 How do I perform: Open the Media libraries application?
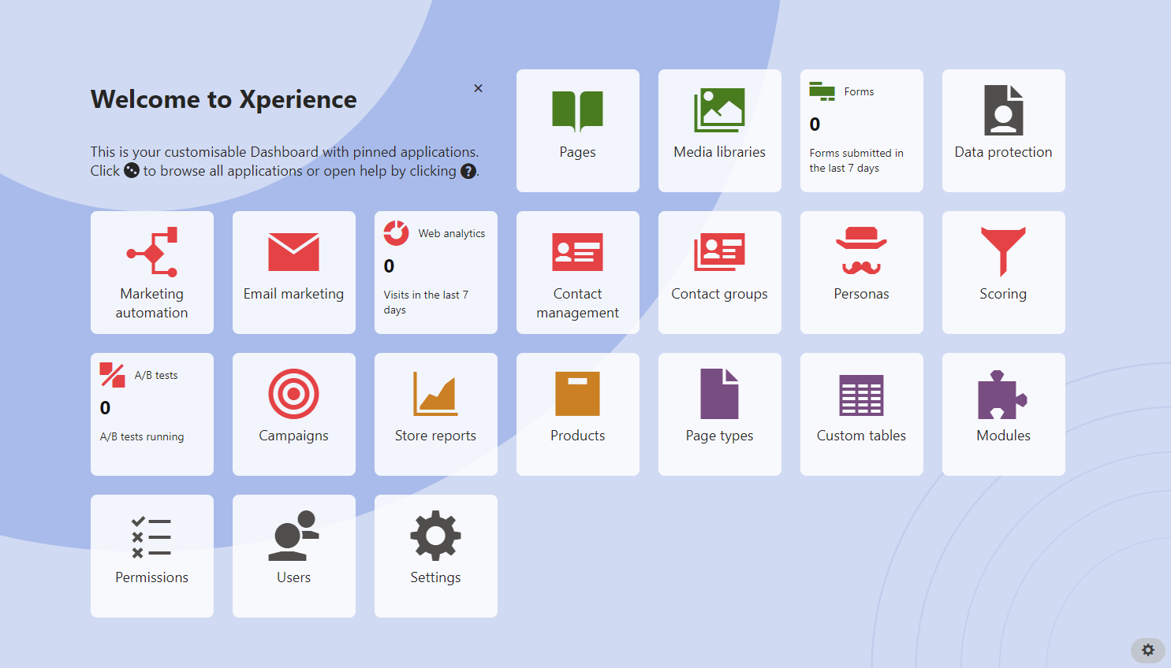tap(719, 130)
